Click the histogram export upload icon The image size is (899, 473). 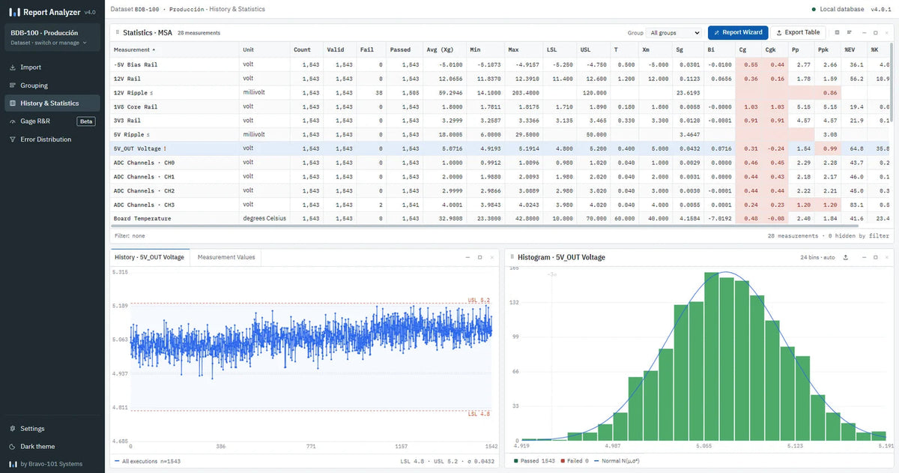point(845,257)
